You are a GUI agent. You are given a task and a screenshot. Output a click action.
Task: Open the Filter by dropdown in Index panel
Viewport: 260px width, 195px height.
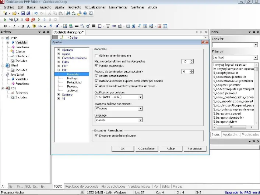256,58
